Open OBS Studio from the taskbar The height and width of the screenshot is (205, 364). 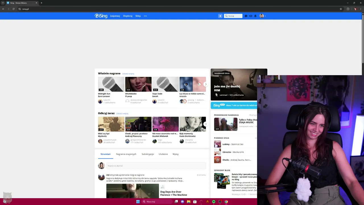tap(220, 202)
